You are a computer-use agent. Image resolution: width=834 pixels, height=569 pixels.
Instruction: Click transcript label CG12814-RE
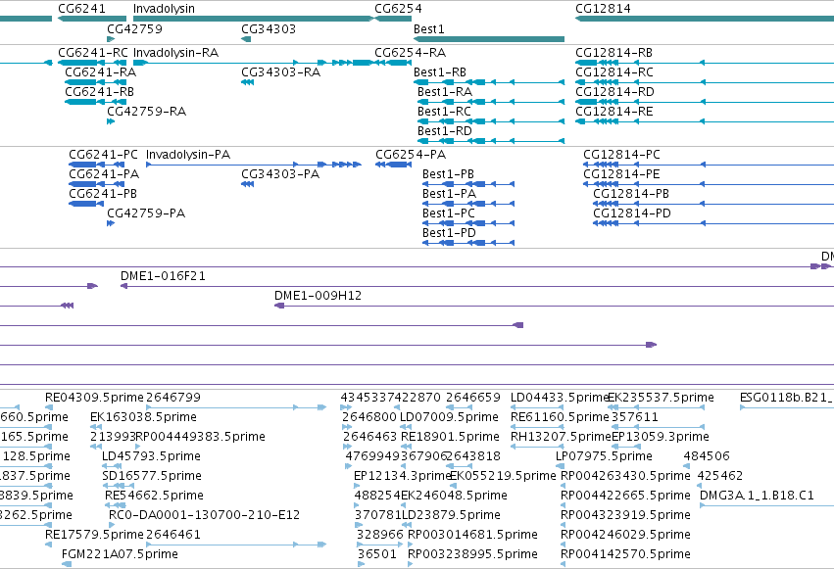[x=614, y=112]
